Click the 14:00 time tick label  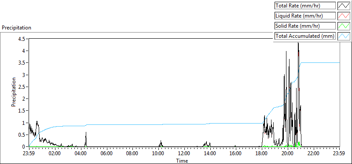(210, 153)
